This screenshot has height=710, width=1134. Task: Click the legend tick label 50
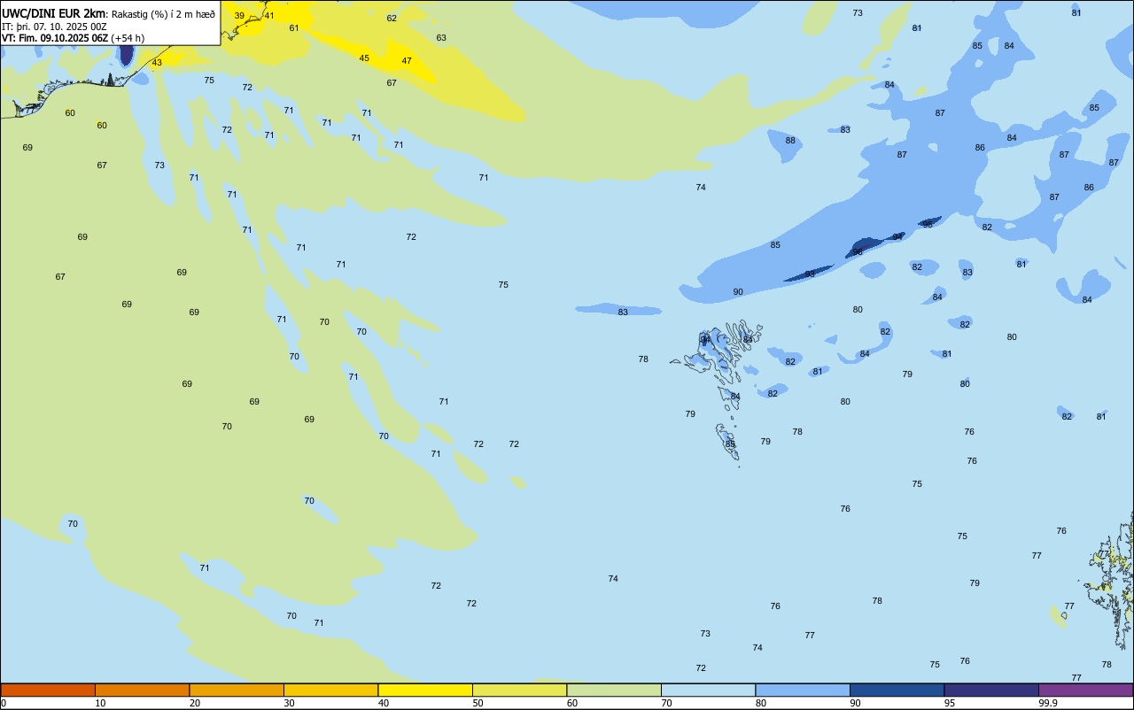click(478, 703)
